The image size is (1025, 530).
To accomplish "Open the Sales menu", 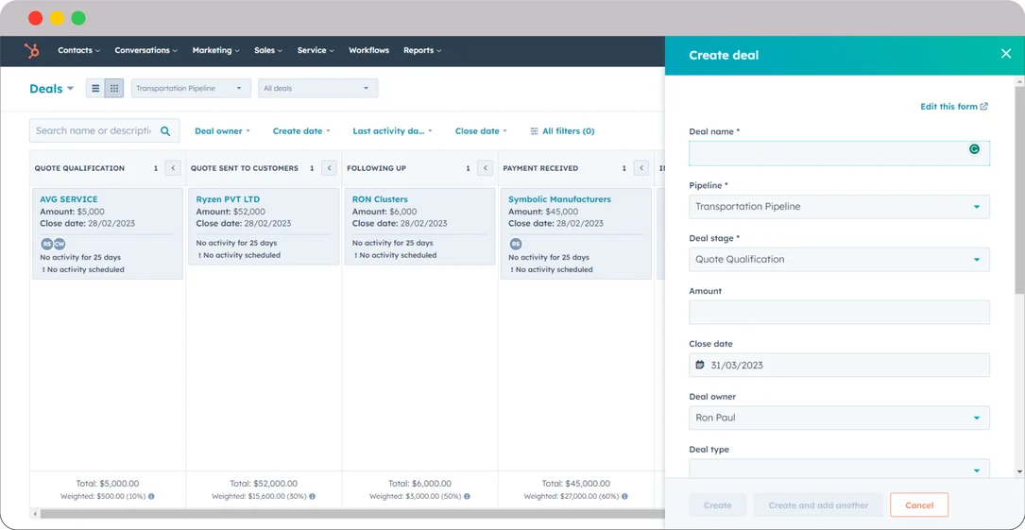I will [x=268, y=50].
